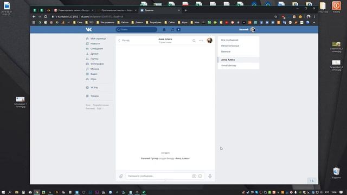
Task: Open the taskbar notification center icon
Action: tap(341, 192)
